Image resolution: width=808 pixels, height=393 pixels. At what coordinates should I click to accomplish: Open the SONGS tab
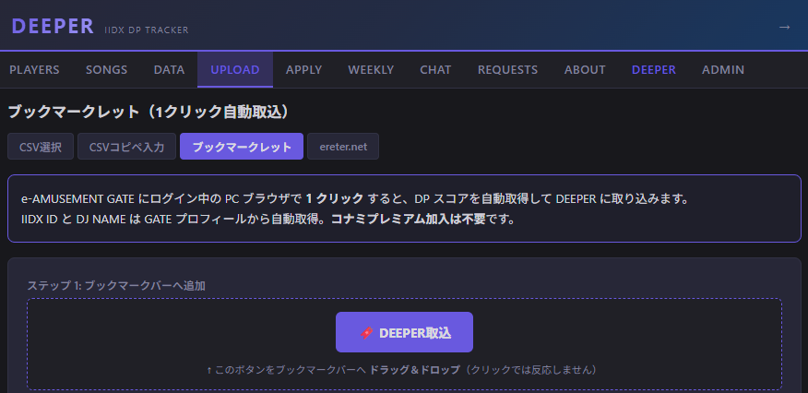pos(107,69)
